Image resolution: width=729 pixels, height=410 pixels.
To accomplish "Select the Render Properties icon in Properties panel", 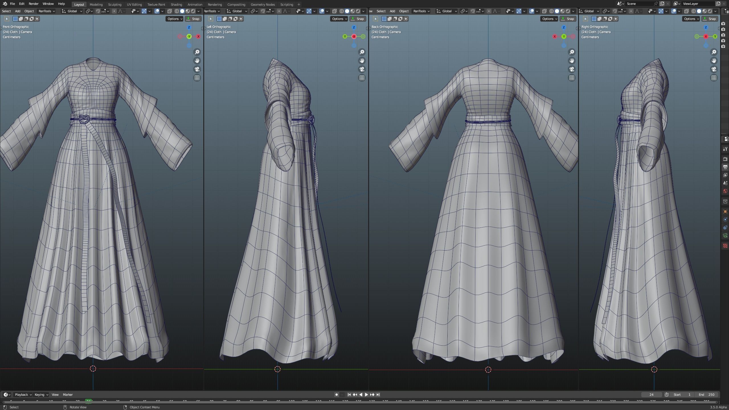I will click(x=725, y=158).
